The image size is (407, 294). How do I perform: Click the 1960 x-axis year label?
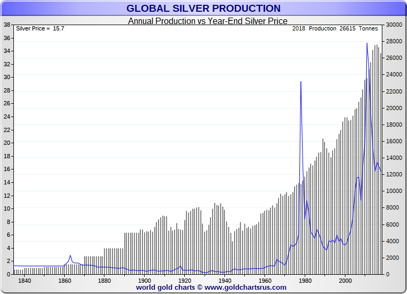coord(265,280)
